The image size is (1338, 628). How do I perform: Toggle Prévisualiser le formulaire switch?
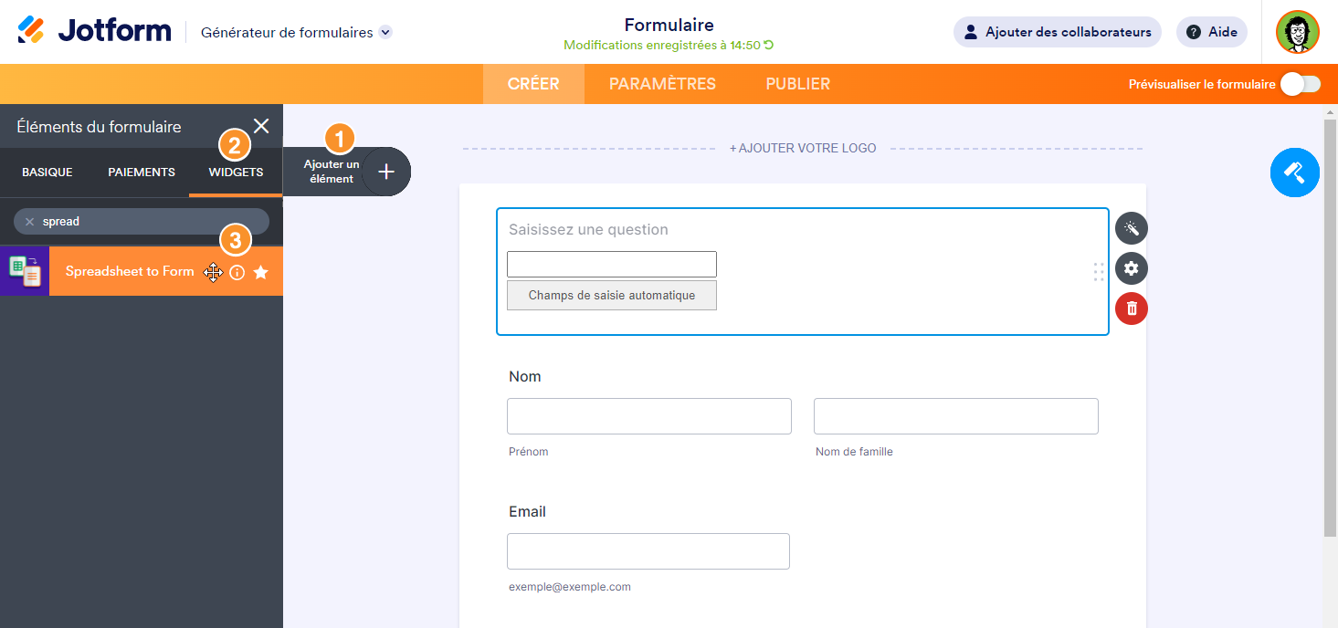[x=1300, y=84]
